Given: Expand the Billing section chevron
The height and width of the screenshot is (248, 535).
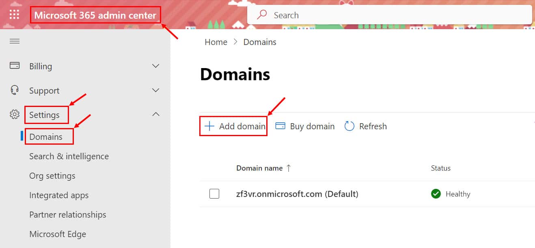Looking at the screenshot, I should click(155, 66).
